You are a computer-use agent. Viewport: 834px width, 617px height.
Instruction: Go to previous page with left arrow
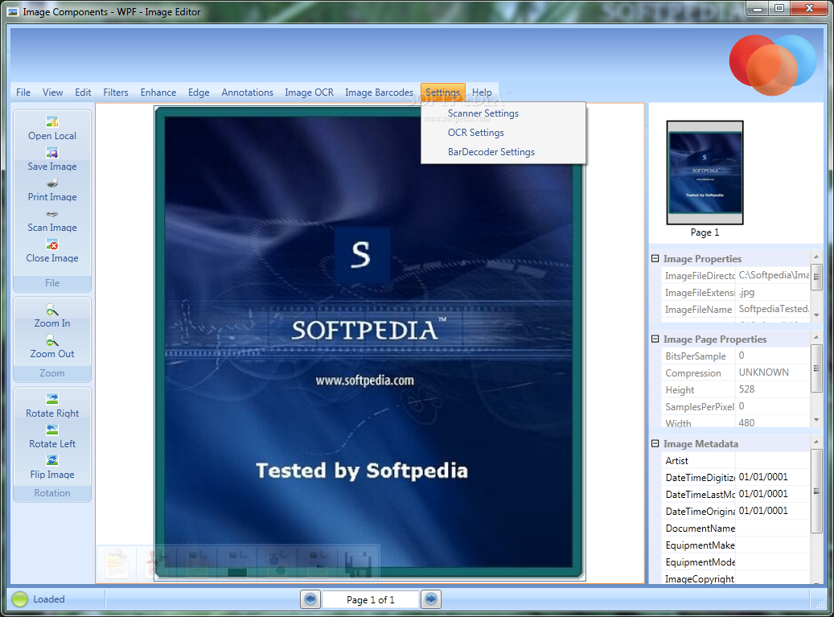[310, 599]
